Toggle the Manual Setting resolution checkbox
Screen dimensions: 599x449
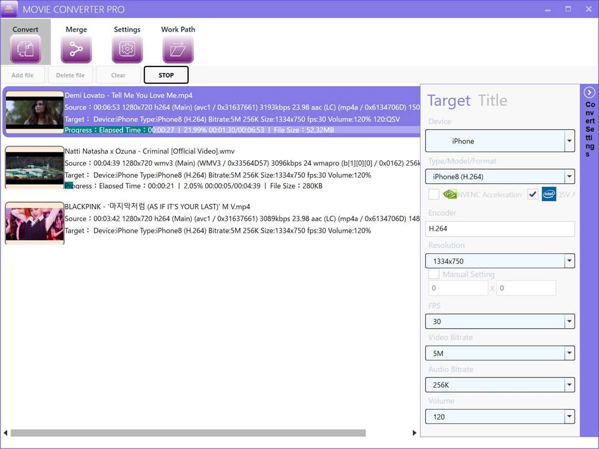[434, 274]
